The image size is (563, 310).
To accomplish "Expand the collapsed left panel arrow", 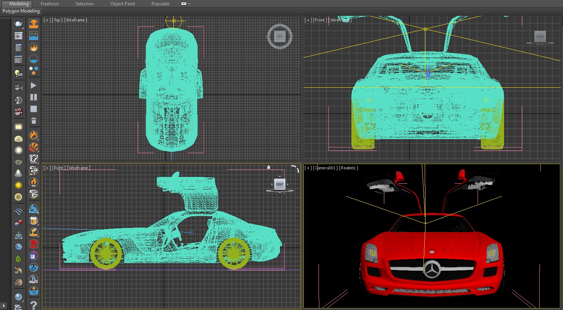I will [x=4, y=305].
